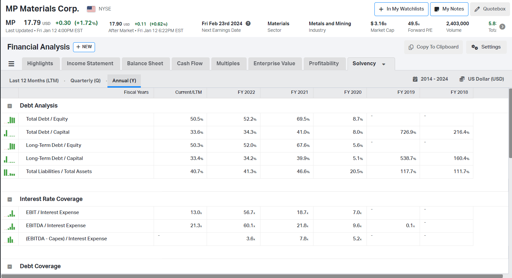Viewport: 512px width, 278px height.
Task: Click the right arrow circle after Total metrics
Action: 502,27
